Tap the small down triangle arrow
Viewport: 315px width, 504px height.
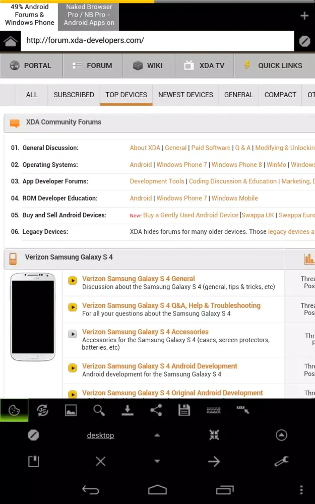point(157,461)
